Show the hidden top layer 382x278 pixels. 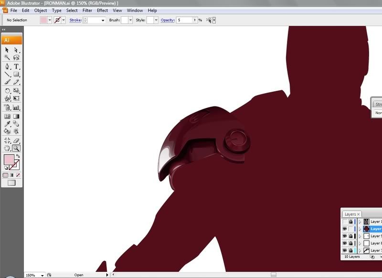(x=344, y=222)
